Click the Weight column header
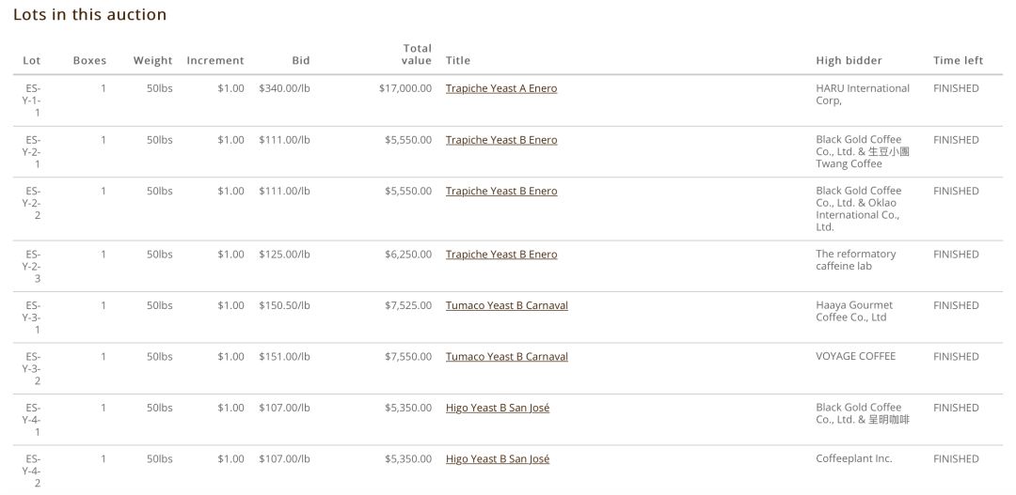Screen dimensions: 1016x495 [152, 61]
